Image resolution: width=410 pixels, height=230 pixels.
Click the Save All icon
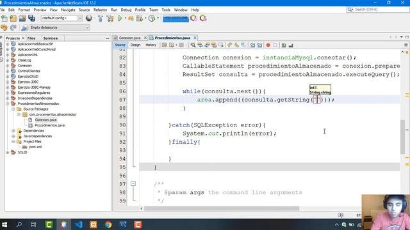point(31,19)
